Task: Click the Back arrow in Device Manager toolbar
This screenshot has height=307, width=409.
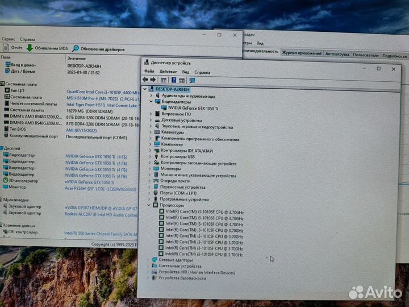Action: click(x=145, y=80)
